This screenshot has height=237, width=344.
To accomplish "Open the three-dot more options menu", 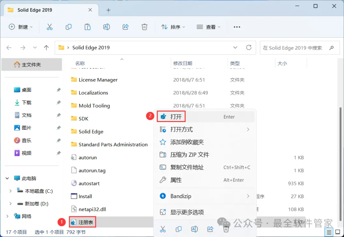I will pyautogui.click(x=237, y=27).
